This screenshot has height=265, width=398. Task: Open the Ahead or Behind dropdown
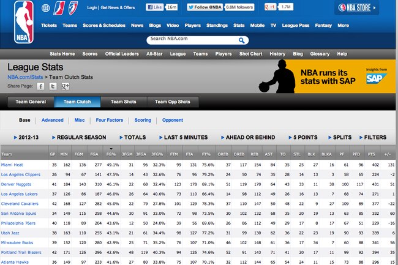pyautogui.click(x=248, y=138)
